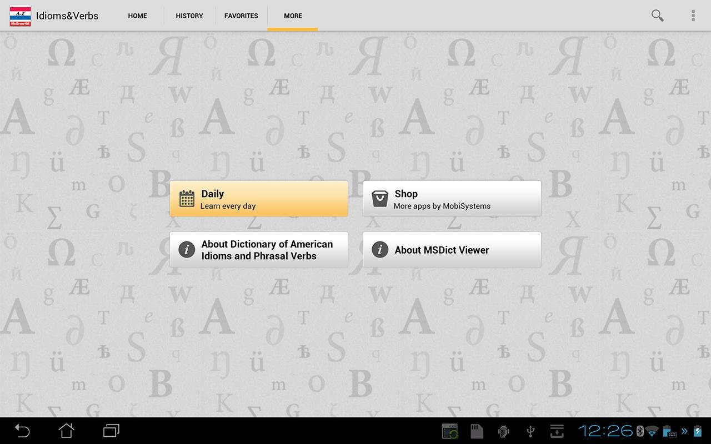This screenshot has width=711, height=444.
Task: Tap the search magnifier icon
Action: click(657, 16)
